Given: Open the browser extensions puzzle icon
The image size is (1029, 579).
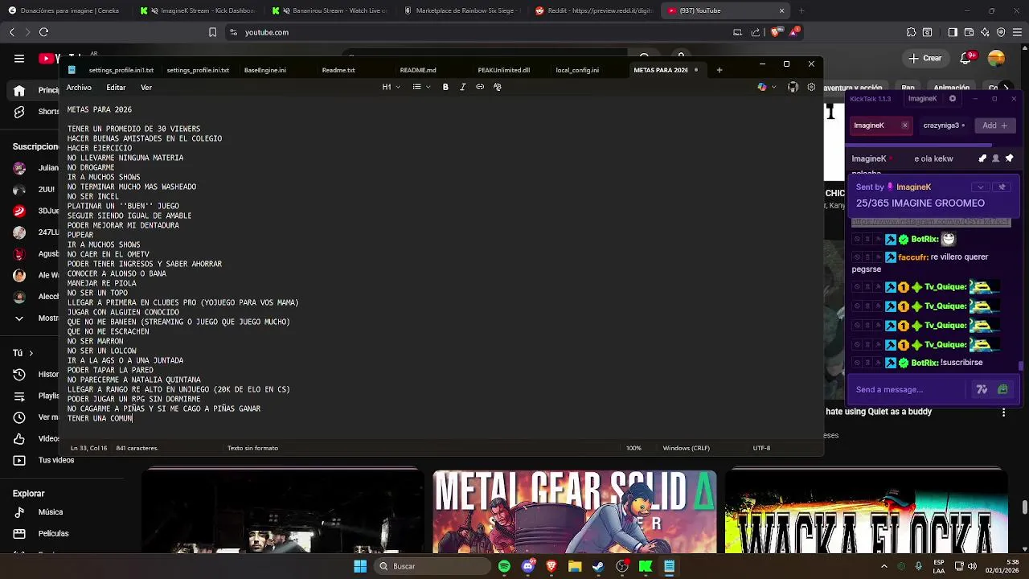Looking at the screenshot, I should (911, 32).
